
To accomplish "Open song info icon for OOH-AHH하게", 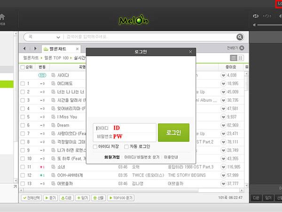I will click(x=53, y=175).
